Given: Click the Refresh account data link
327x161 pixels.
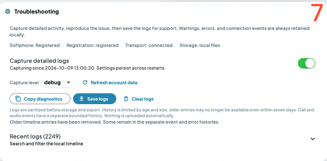Looking at the screenshot, I should click(114, 83).
